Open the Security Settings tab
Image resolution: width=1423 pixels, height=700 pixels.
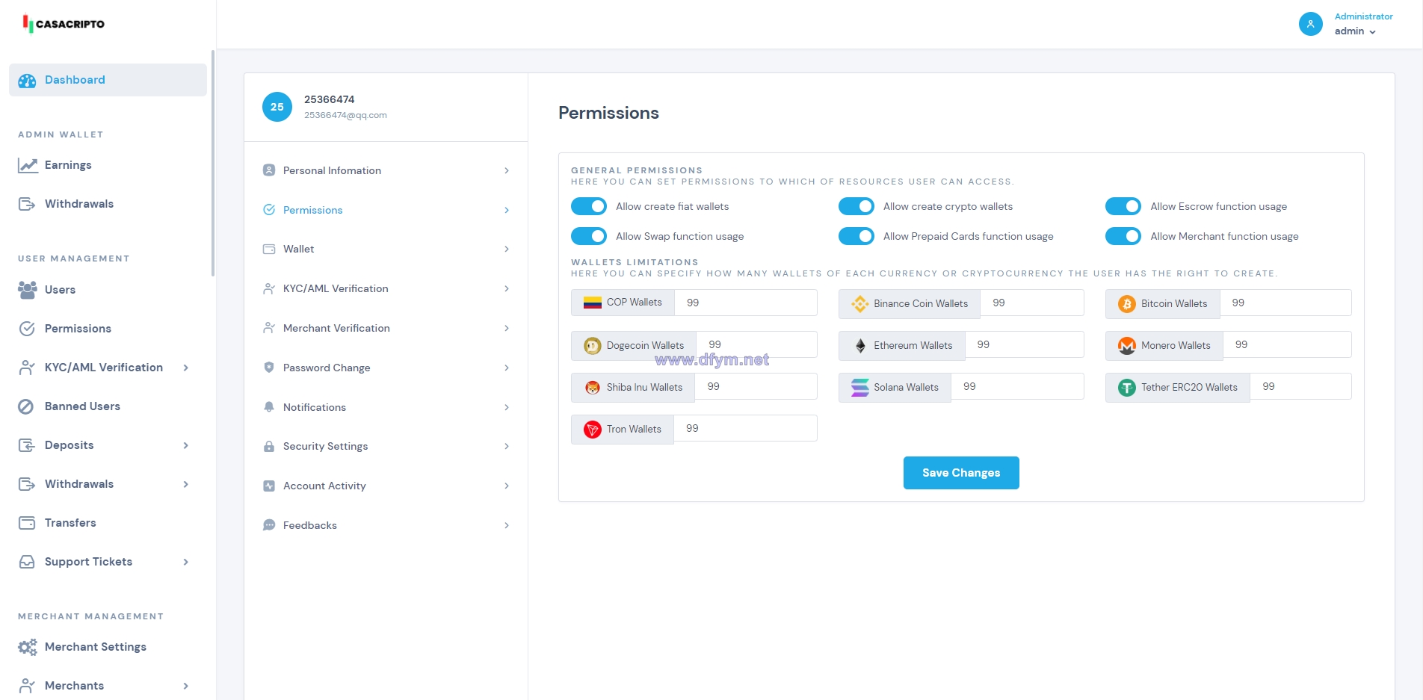(386, 446)
